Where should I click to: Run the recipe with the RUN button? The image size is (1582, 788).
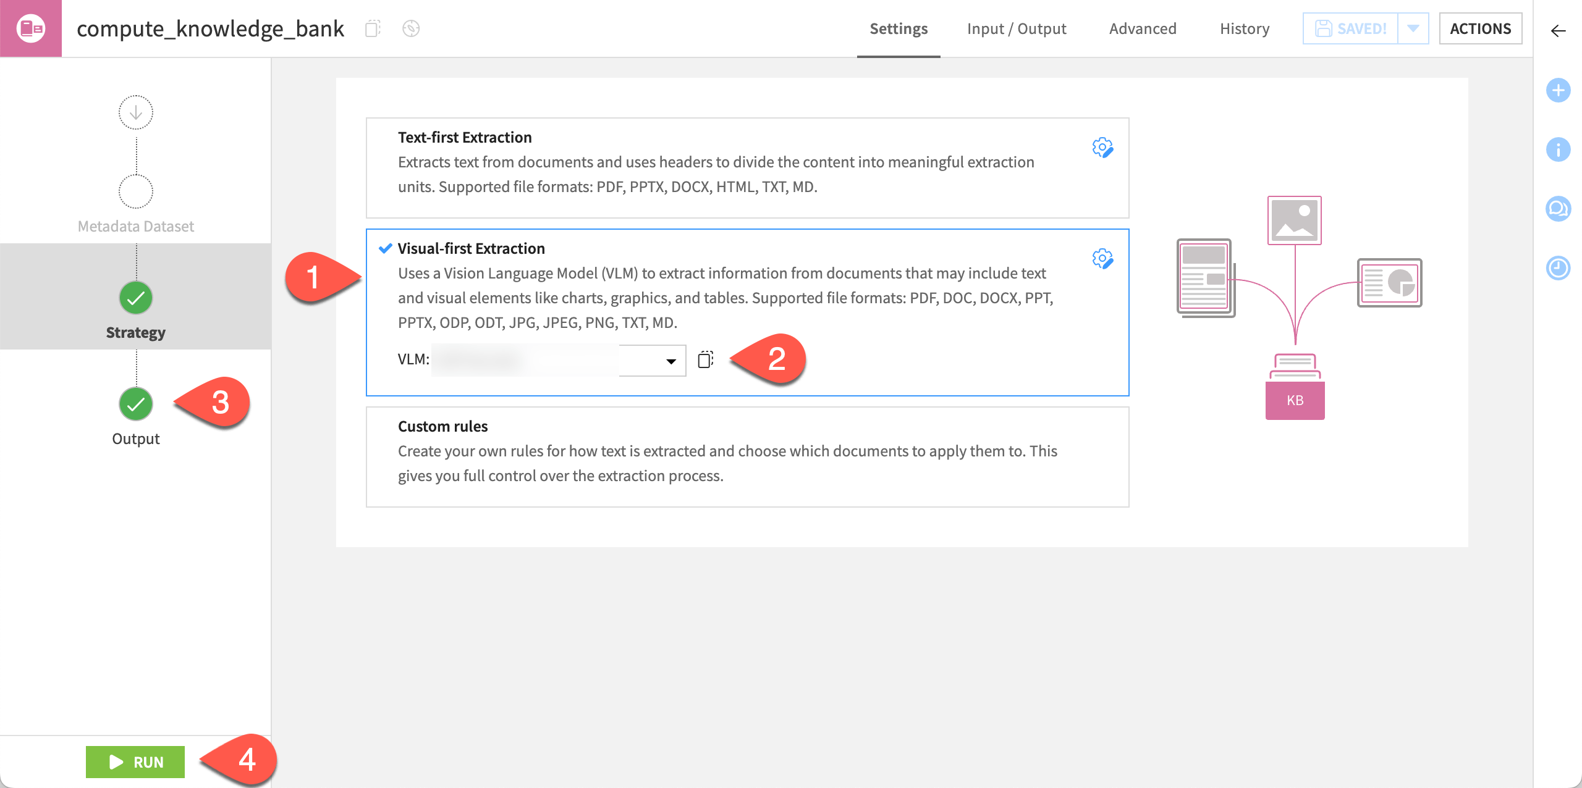tap(135, 762)
